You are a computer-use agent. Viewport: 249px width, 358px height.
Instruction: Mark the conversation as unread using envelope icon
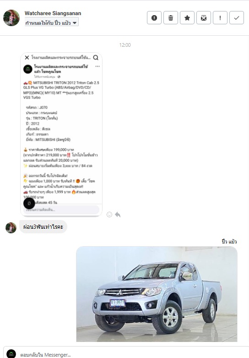(204, 18)
